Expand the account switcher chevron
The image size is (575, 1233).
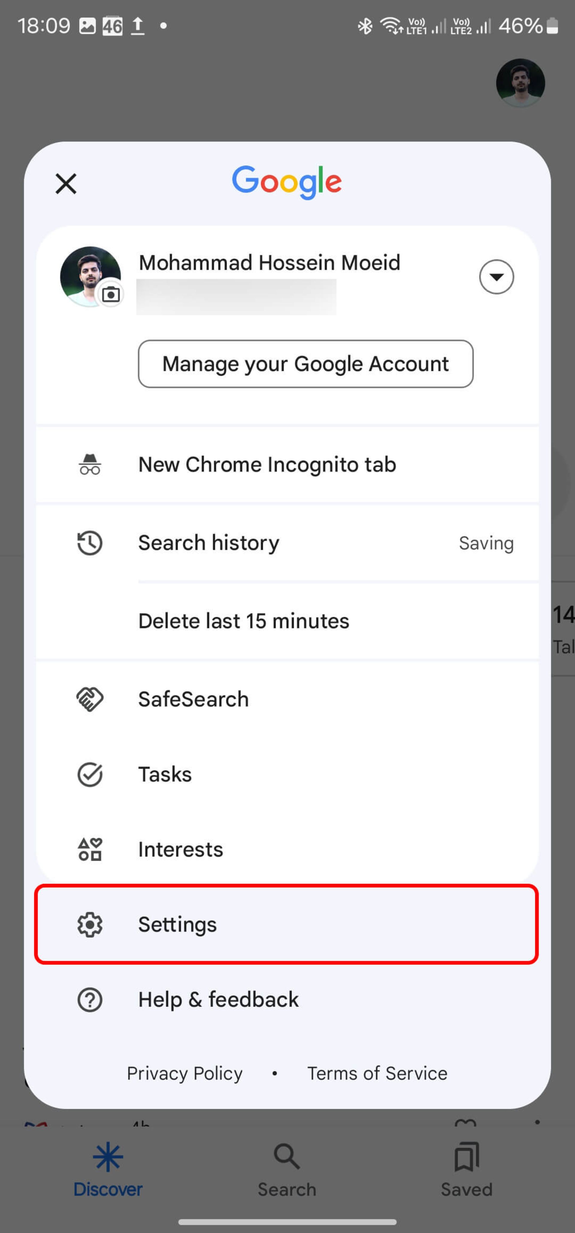pyautogui.click(x=497, y=277)
